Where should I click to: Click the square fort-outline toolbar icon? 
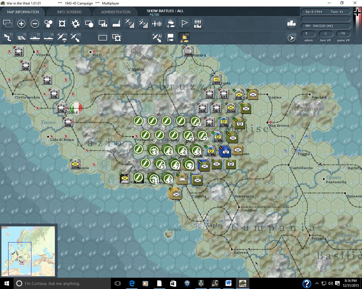[62, 24]
